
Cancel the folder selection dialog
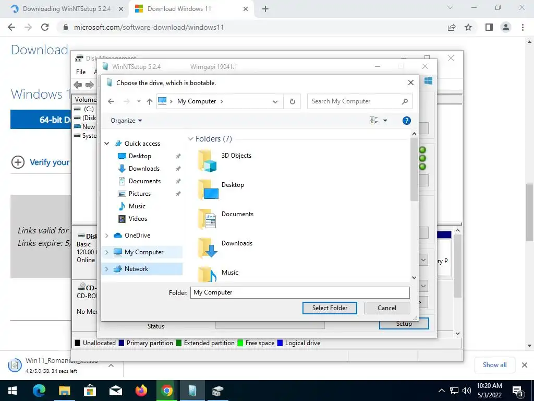(386, 308)
